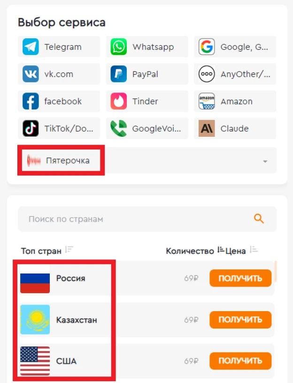This screenshot has height=383, width=293.
Task: Get a number for Россия
Action: [x=240, y=278]
